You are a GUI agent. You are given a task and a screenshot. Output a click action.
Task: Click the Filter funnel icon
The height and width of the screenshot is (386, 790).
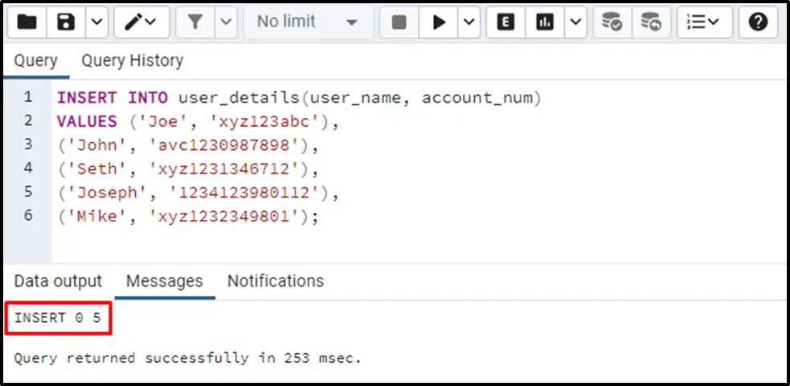194,22
